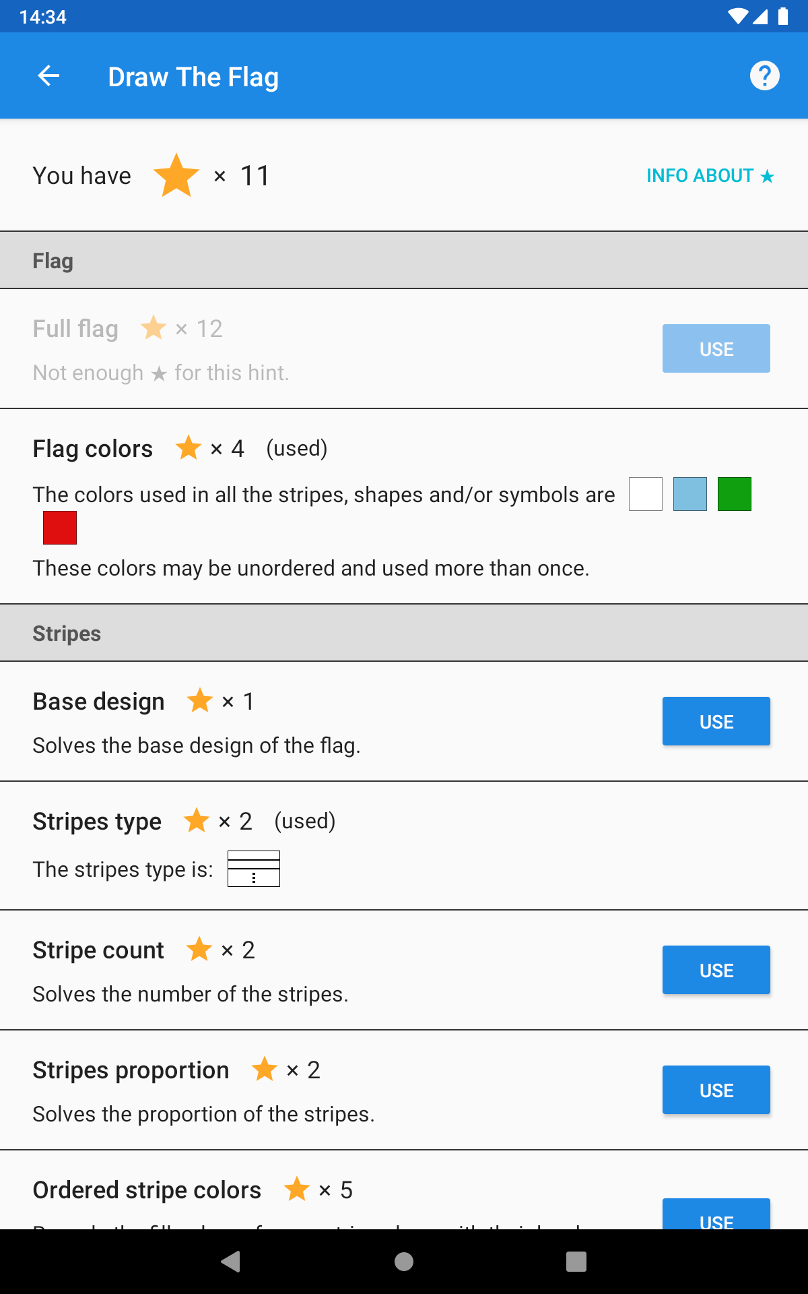The height and width of the screenshot is (1294, 808).
Task: Tap the star icon beside Base design
Action: click(x=200, y=701)
